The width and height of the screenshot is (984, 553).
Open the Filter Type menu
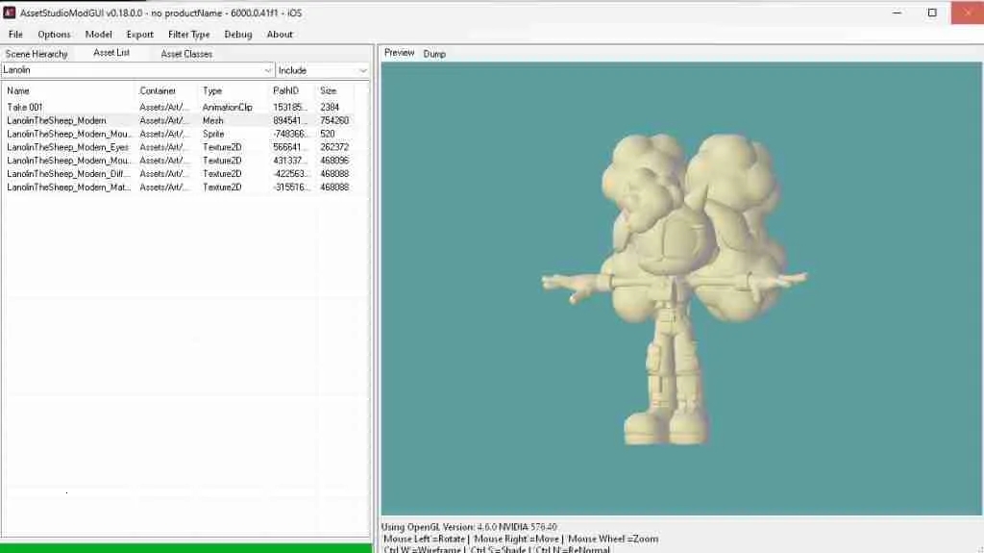(189, 35)
